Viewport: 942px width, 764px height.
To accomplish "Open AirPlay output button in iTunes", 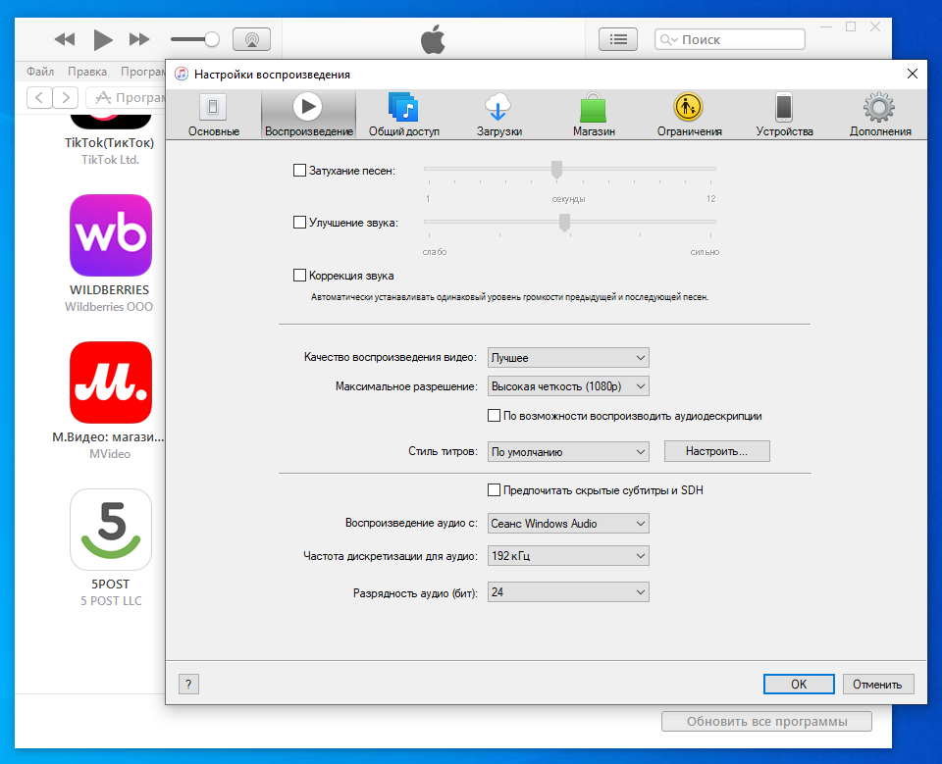I will click(252, 39).
